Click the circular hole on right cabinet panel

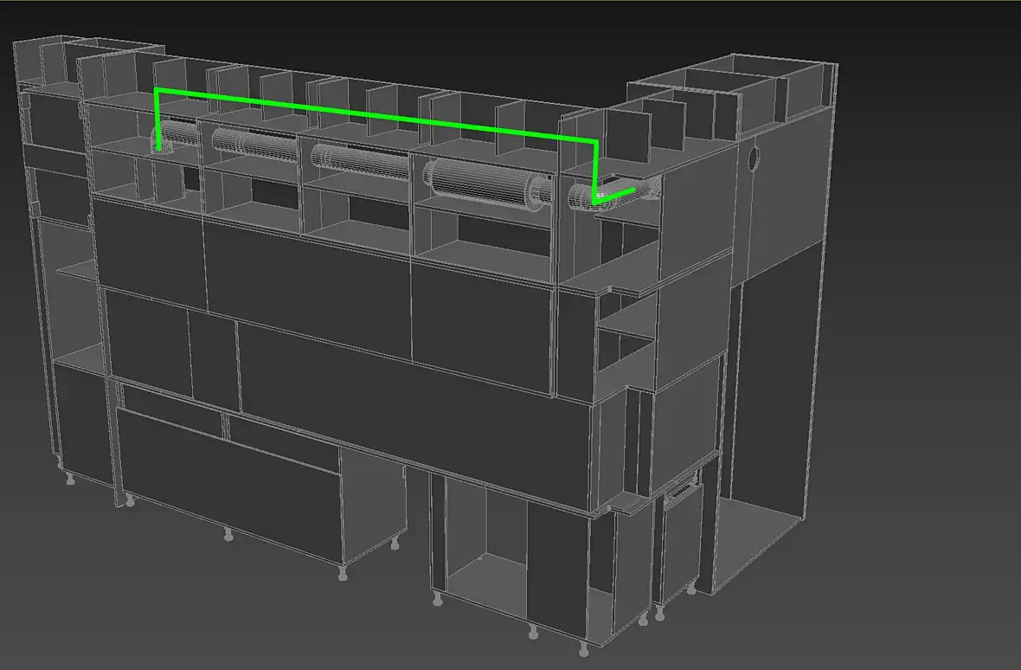point(754,158)
